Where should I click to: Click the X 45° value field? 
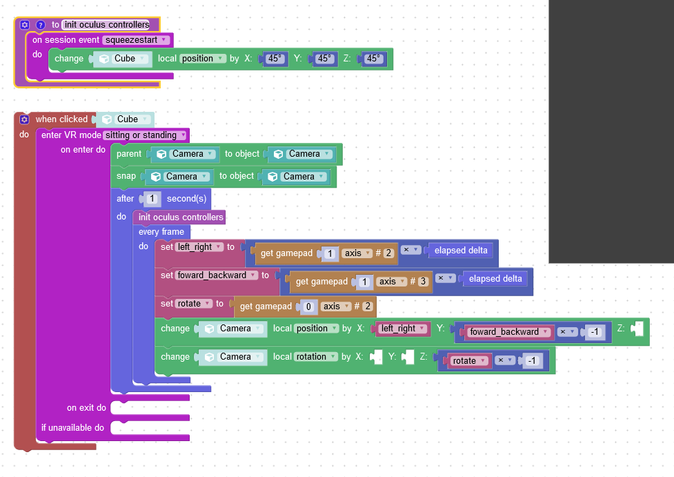(275, 59)
